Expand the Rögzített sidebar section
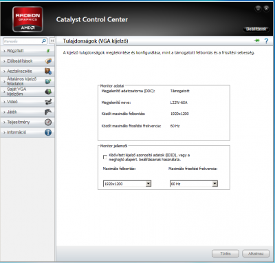The height and width of the screenshot is (263, 275). (27, 51)
